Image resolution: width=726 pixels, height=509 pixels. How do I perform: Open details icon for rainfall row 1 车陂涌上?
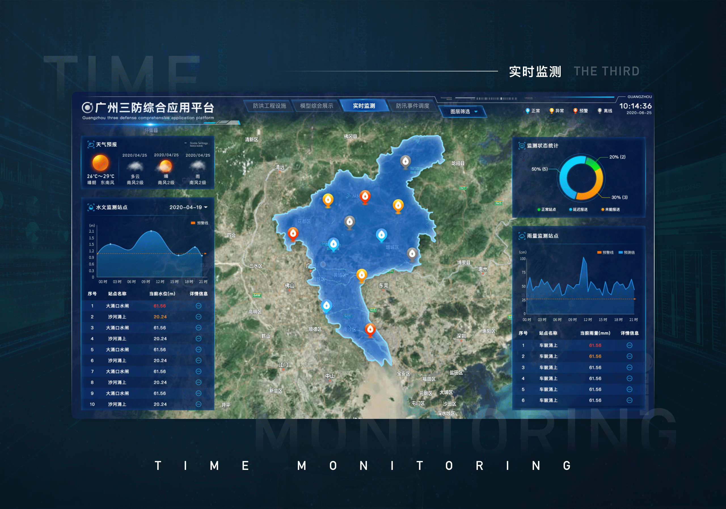coord(630,345)
